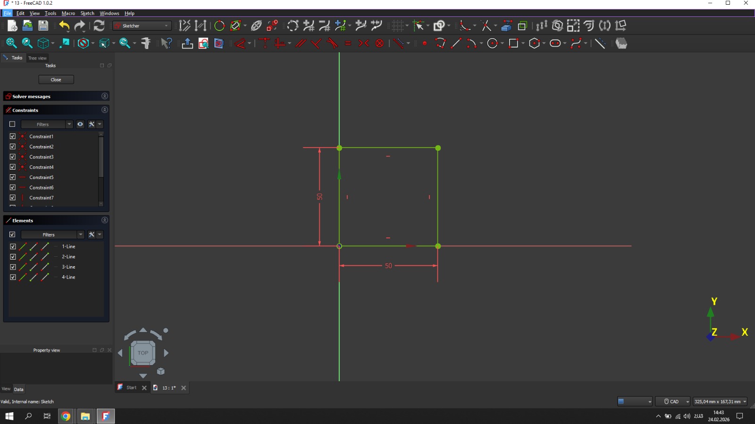This screenshot has width=755, height=424.
Task: Open the Macro menu
Action: (x=68, y=13)
